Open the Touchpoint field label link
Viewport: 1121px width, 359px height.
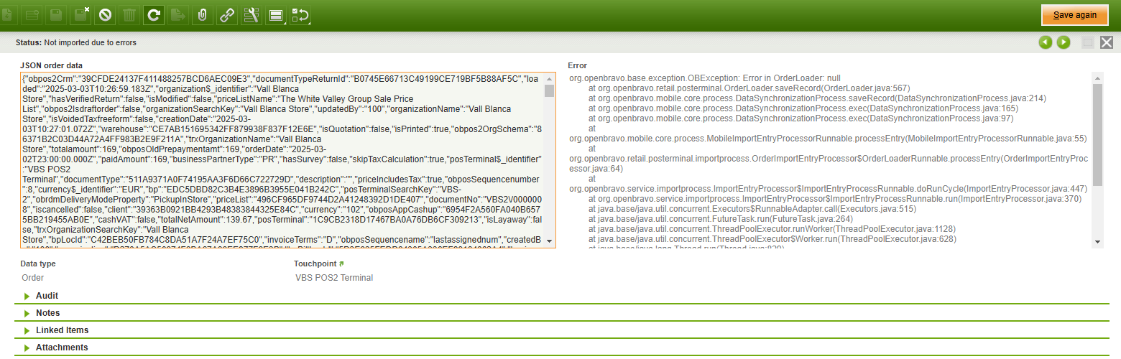coord(314,264)
